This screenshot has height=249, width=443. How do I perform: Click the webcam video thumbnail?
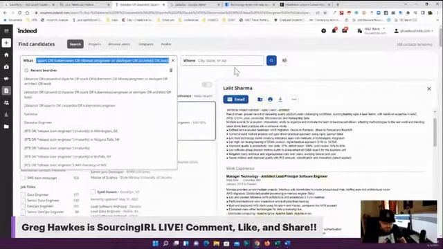399,221
